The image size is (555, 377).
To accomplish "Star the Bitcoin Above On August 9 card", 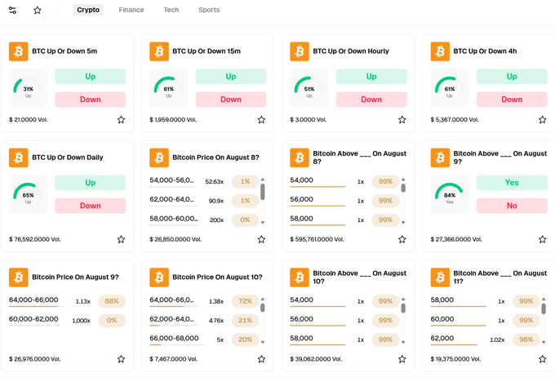I will (542, 239).
